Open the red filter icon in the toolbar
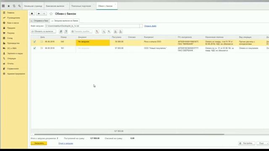This screenshot has width=269, height=151. click(x=97, y=31)
